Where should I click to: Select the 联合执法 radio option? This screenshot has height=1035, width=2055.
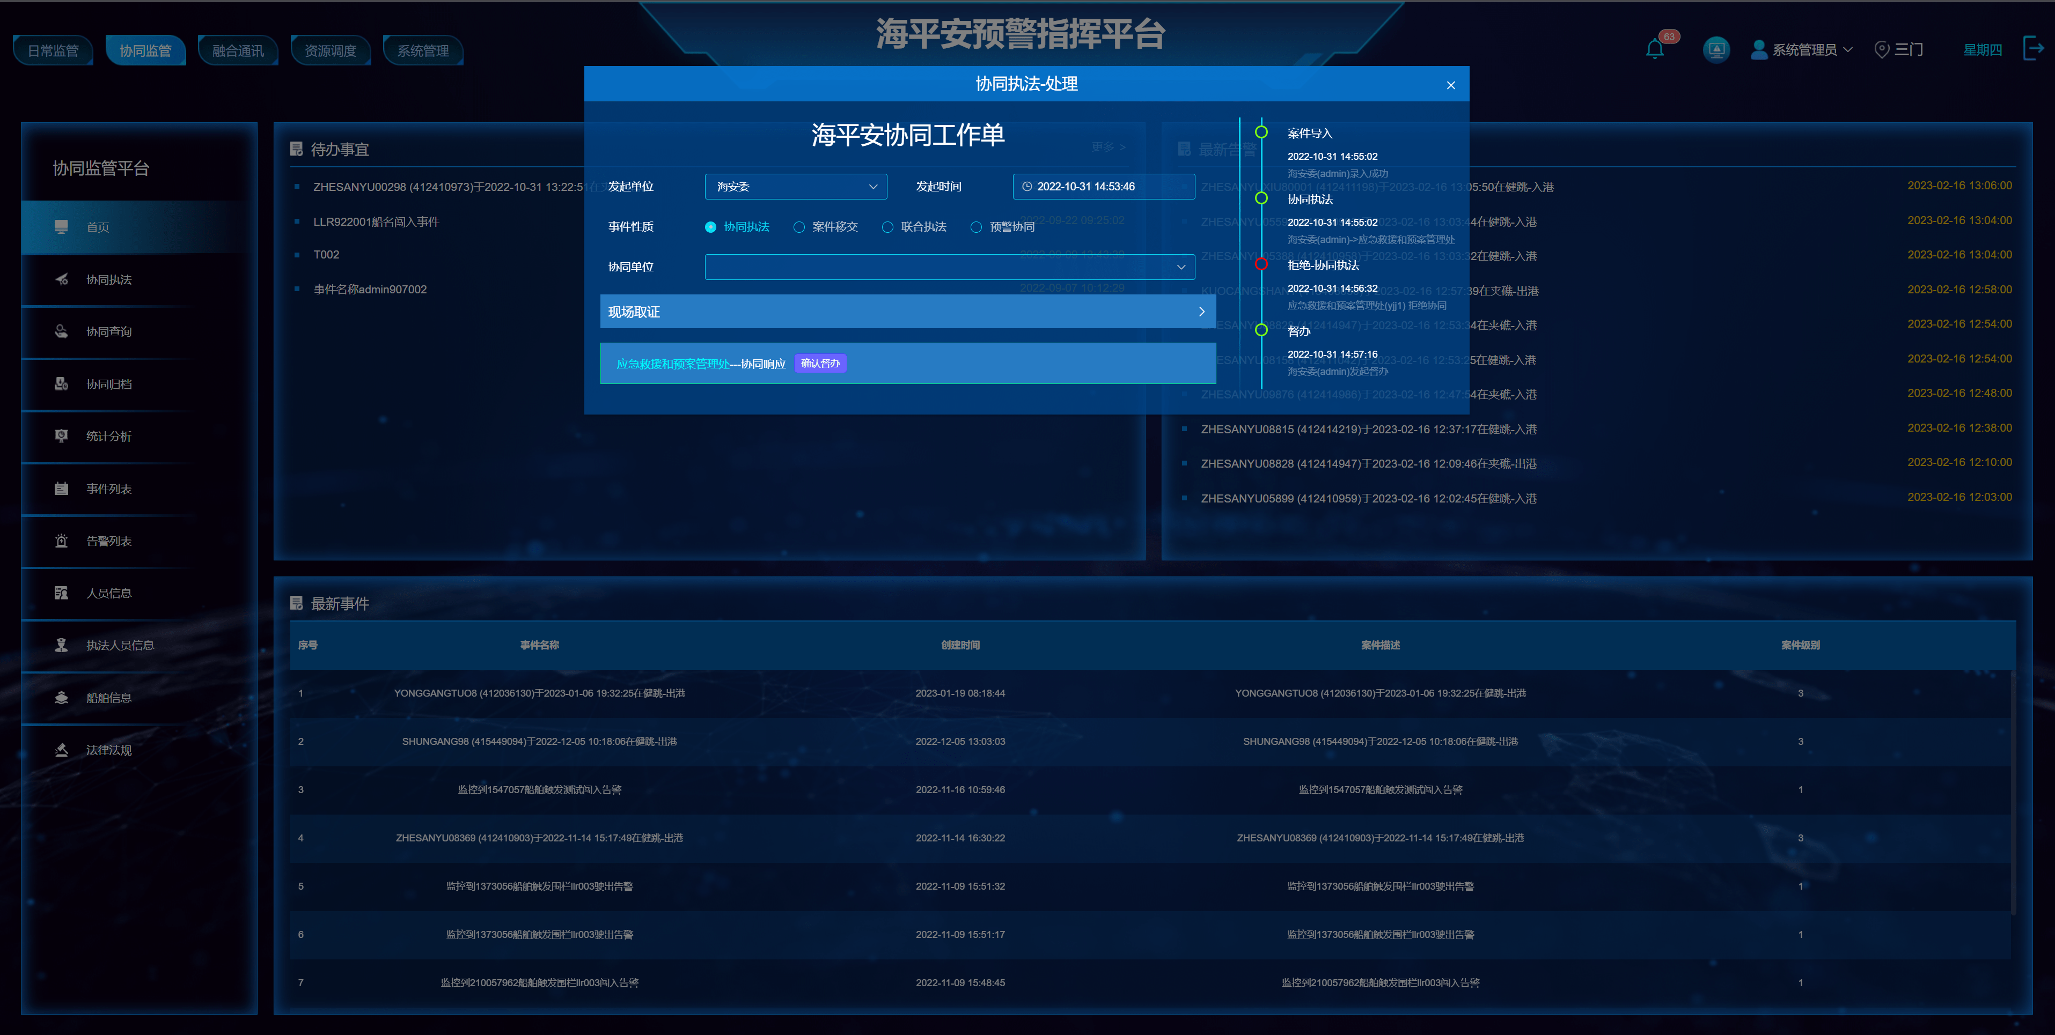(x=887, y=227)
